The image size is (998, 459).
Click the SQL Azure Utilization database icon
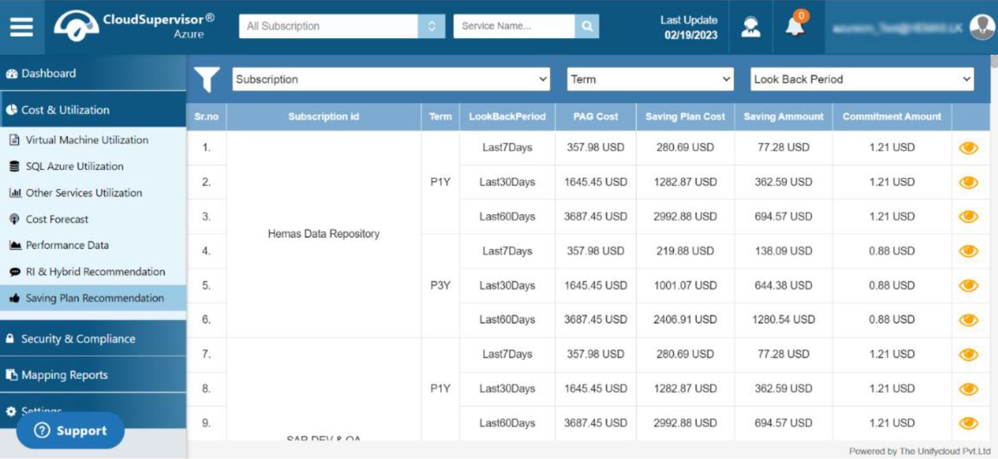tap(15, 166)
